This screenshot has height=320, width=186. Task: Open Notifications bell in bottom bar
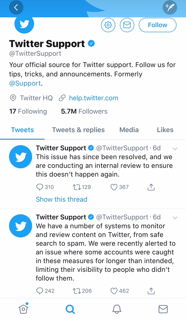click(117, 309)
